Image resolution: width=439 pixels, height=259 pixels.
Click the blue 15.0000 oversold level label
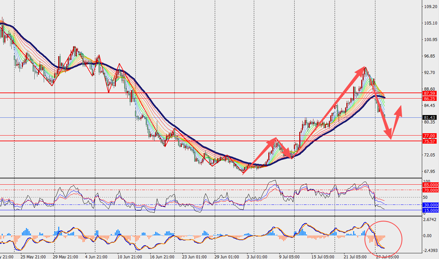[x=430, y=210]
